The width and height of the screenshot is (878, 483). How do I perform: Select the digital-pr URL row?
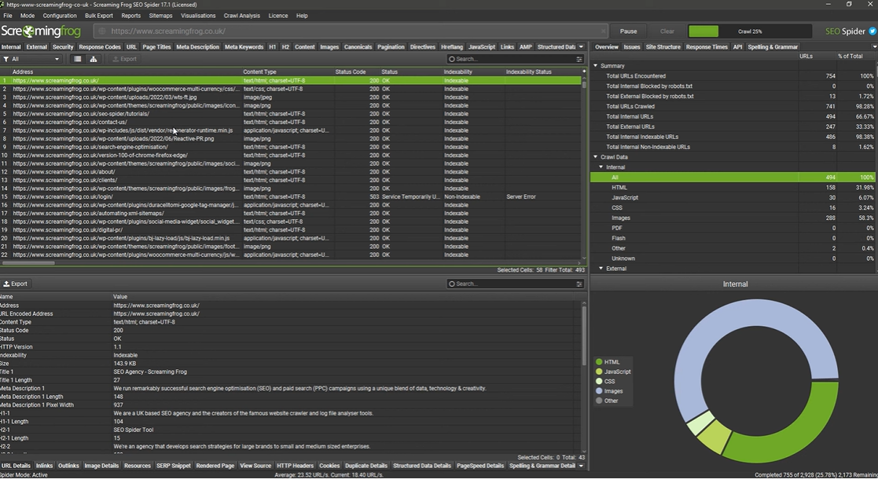[x=291, y=229]
